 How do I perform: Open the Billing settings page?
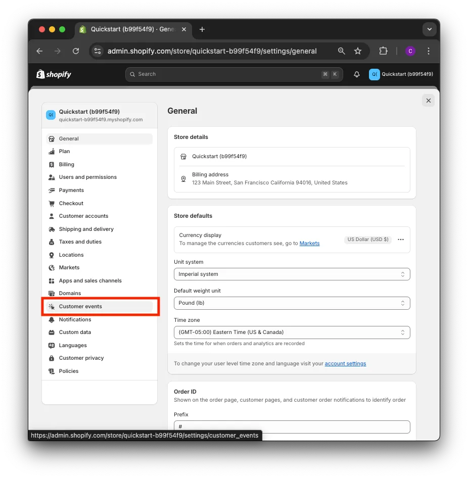(100, 165)
